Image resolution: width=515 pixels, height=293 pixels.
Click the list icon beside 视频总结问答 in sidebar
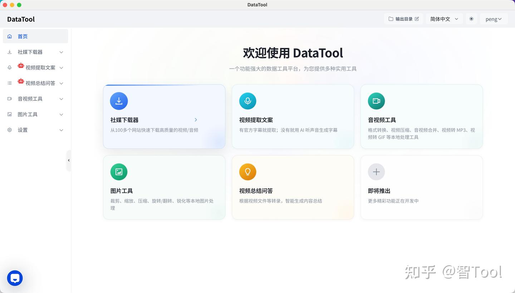(x=10, y=83)
